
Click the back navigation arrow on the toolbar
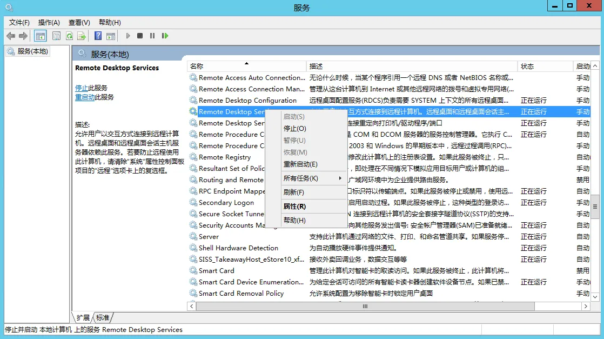[x=10, y=36]
